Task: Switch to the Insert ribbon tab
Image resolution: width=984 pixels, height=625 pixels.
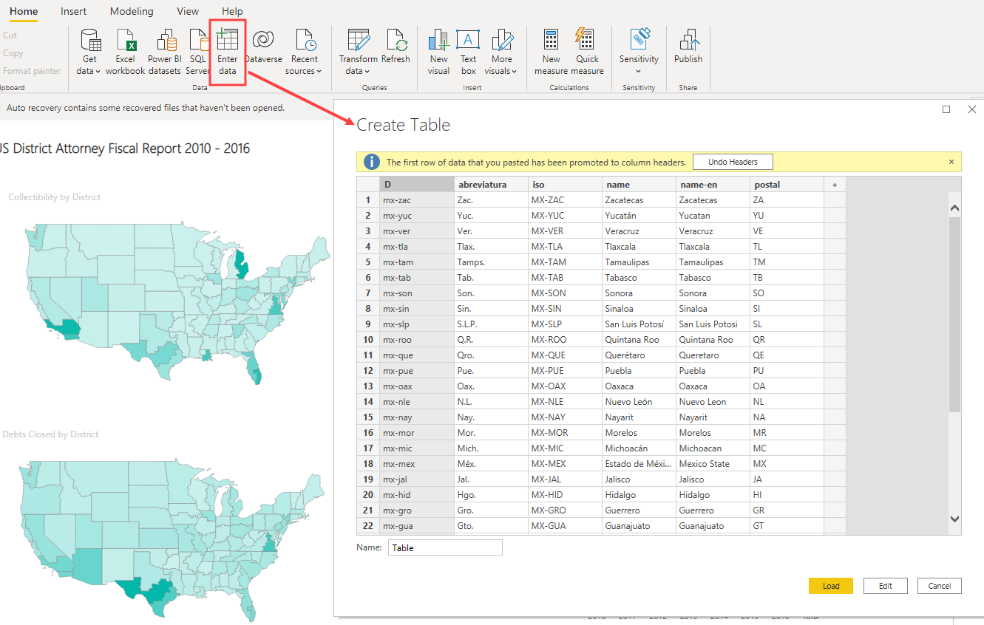Action: [x=73, y=11]
